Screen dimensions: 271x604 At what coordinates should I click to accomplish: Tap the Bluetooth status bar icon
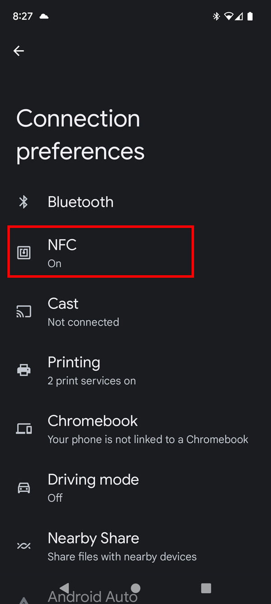pyautogui.click(x=216, y=16)
